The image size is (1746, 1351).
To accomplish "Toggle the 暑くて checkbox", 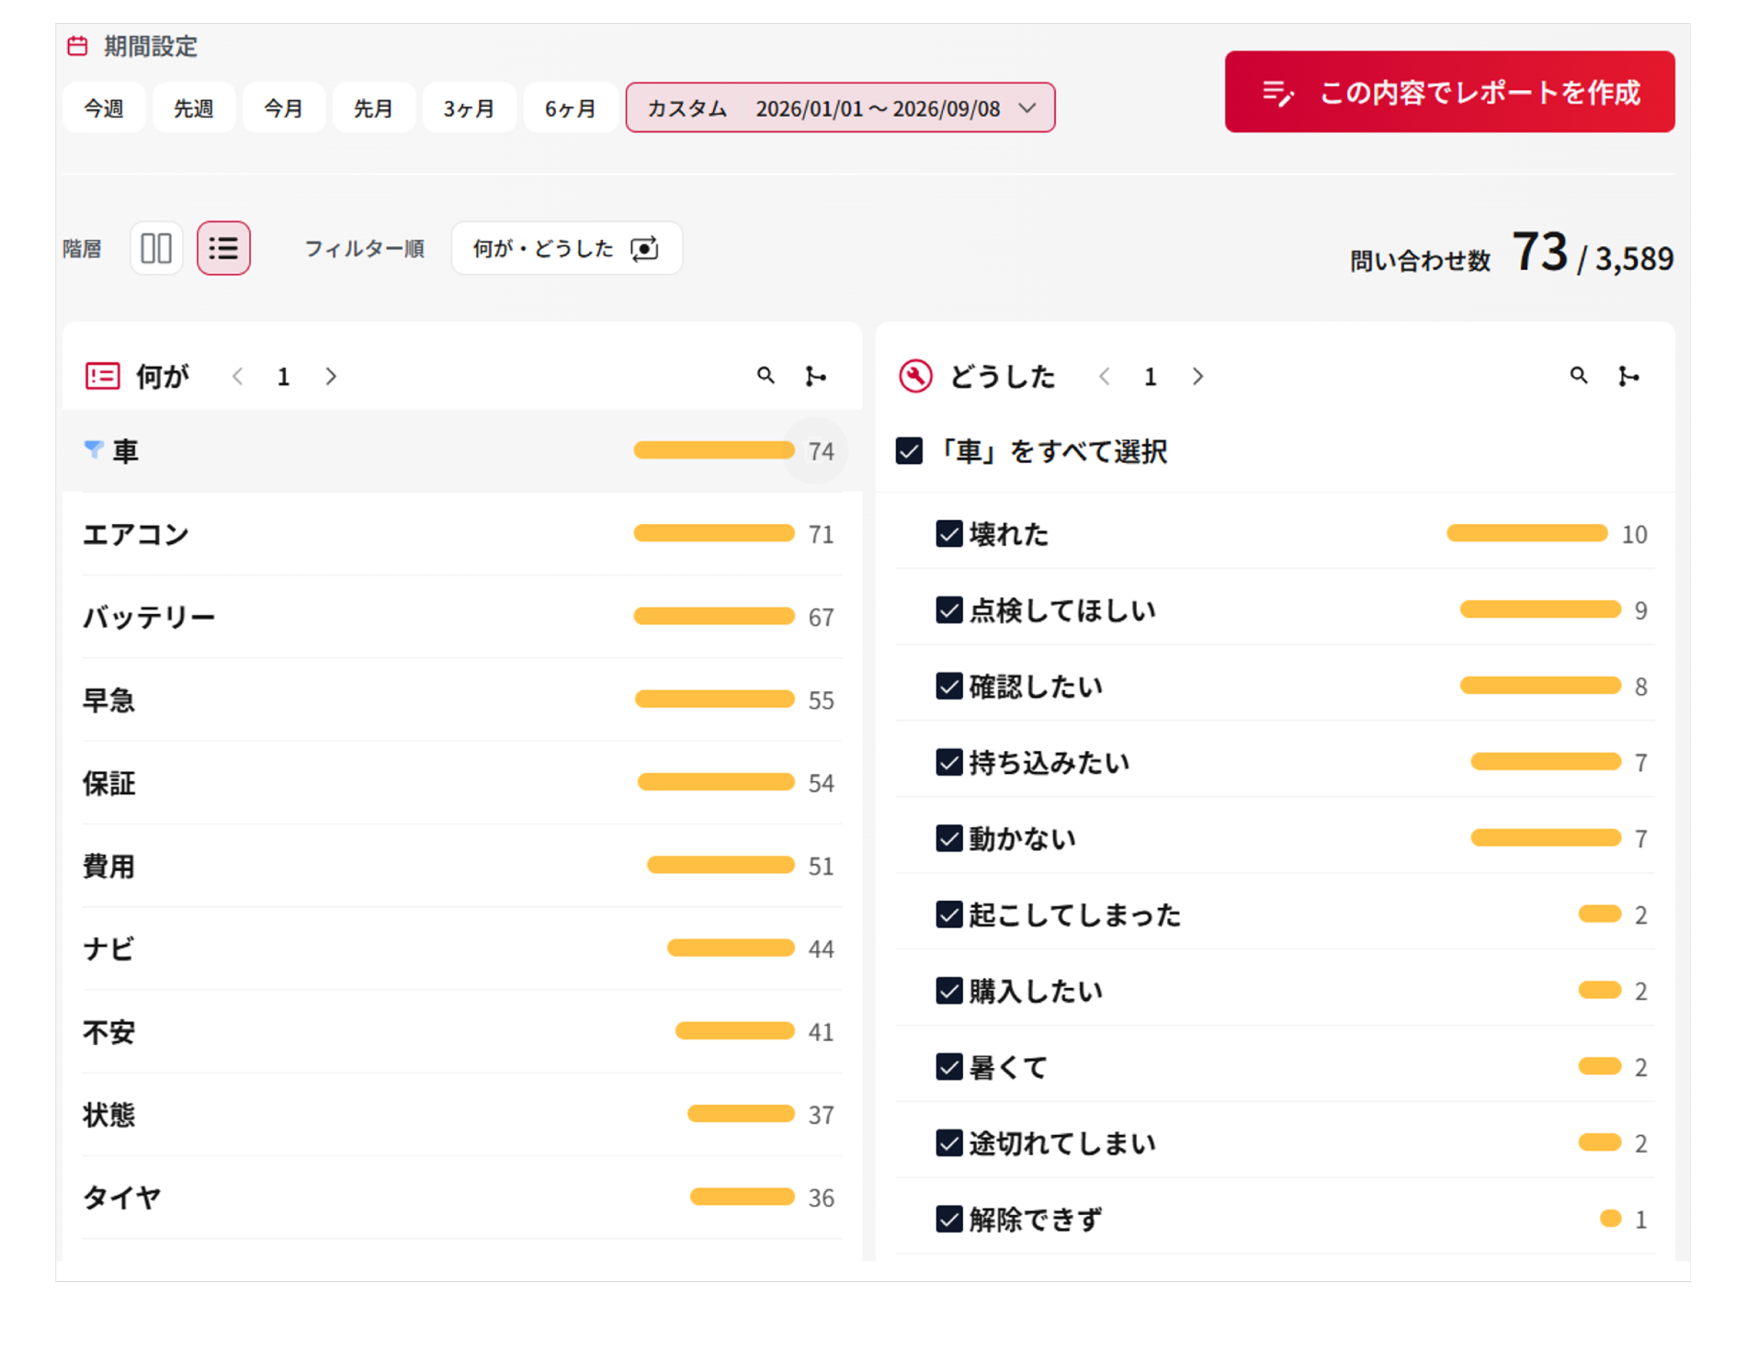I will click(x=948, y=1068).
